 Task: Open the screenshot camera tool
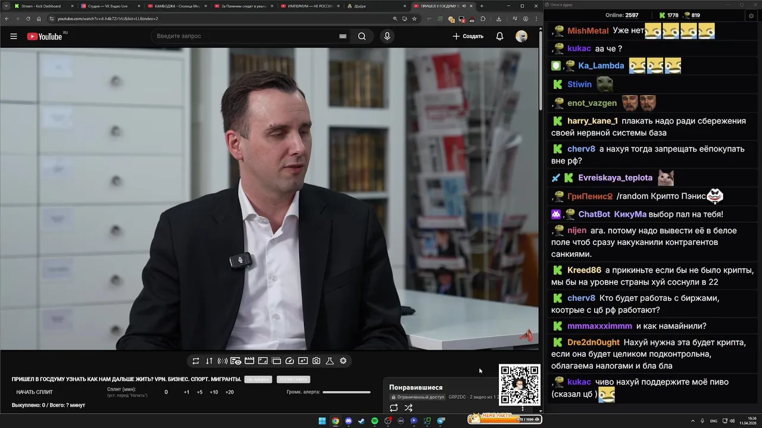coord(316,361)
